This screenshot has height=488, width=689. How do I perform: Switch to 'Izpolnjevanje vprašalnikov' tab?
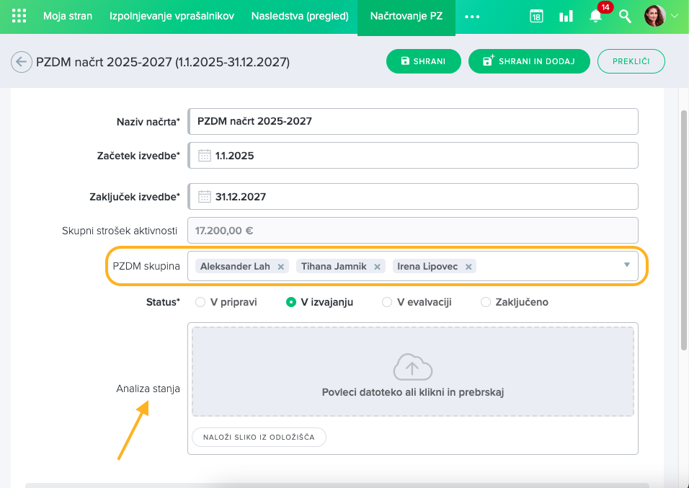(x=172, y=16)
